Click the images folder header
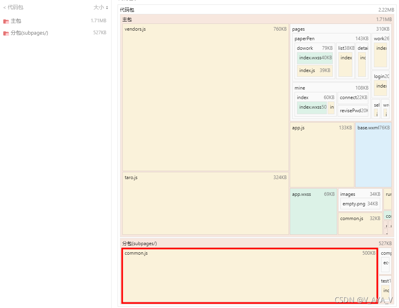This screenshot has height=308, width=399. click(x=360, y=194)
